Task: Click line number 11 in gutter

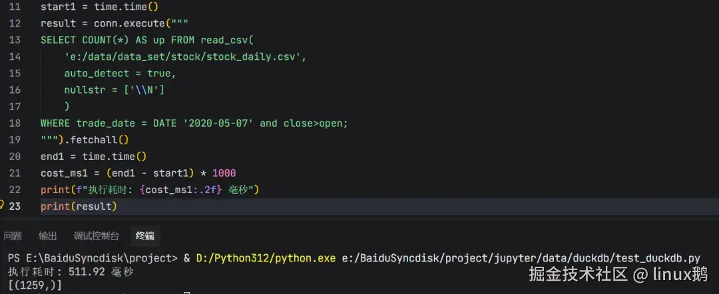Action: pos(15,7)
